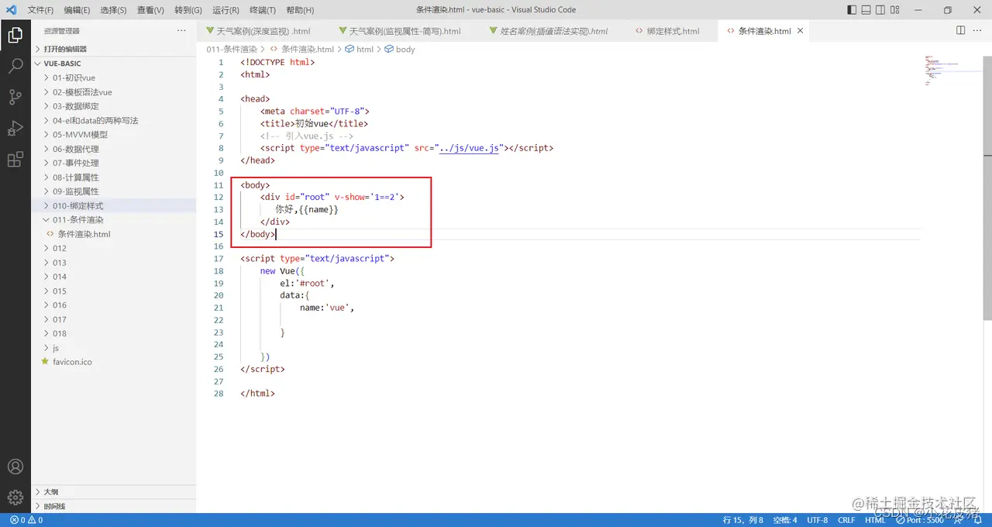Viewport: 992px width, 527px height.
Task: Select favicon.ico file in explorer
Action: [x=113, y=362]
